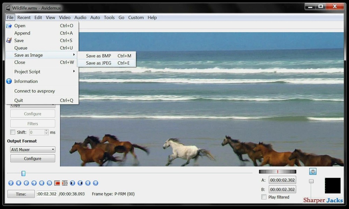Click the audio volume icon above the slider
The width and height of the screenshot is (349, 209).
[313, 171]
